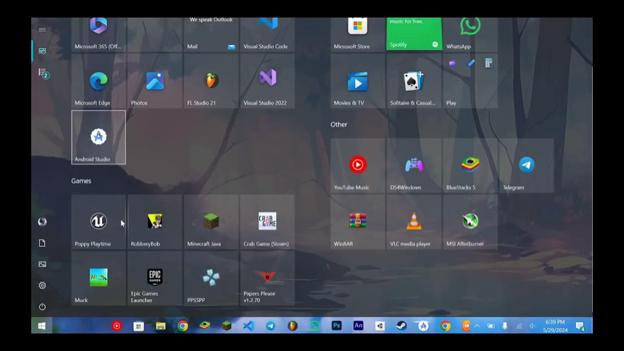This screenshot has height=351, width=624.
Task: Open the Microsoft 365 tile
Action: pos(98,34)
